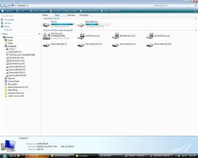Image resolution: width=198 pixels, height=158 pixels.
Task: Click in the Search input field
Action: (x=178, y=5)
